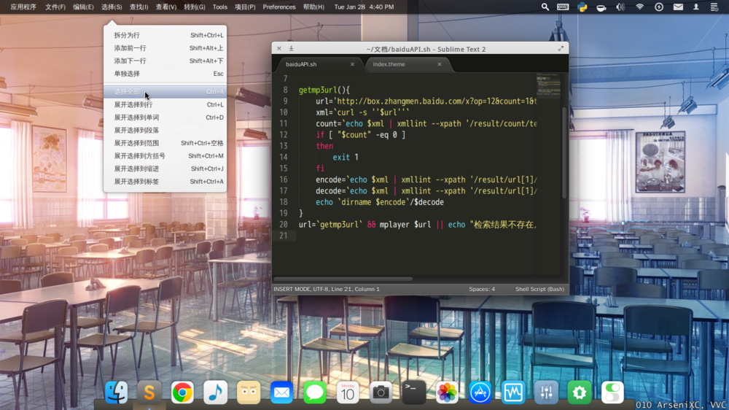The width and height of the screenshot is (729, 410).
Task: Open the 应用程序 applications menu
Action: [x=23, y=7]
